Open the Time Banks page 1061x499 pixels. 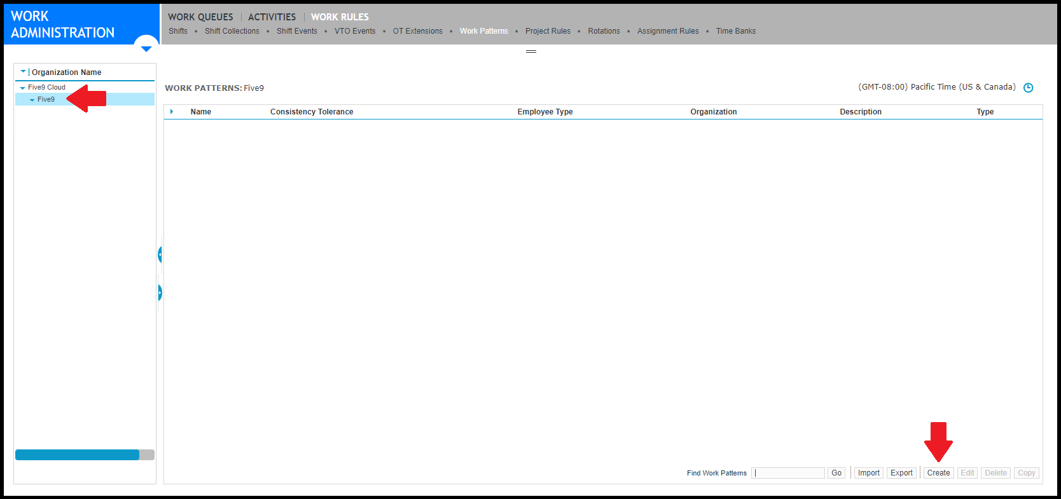[x=736, y=31]
